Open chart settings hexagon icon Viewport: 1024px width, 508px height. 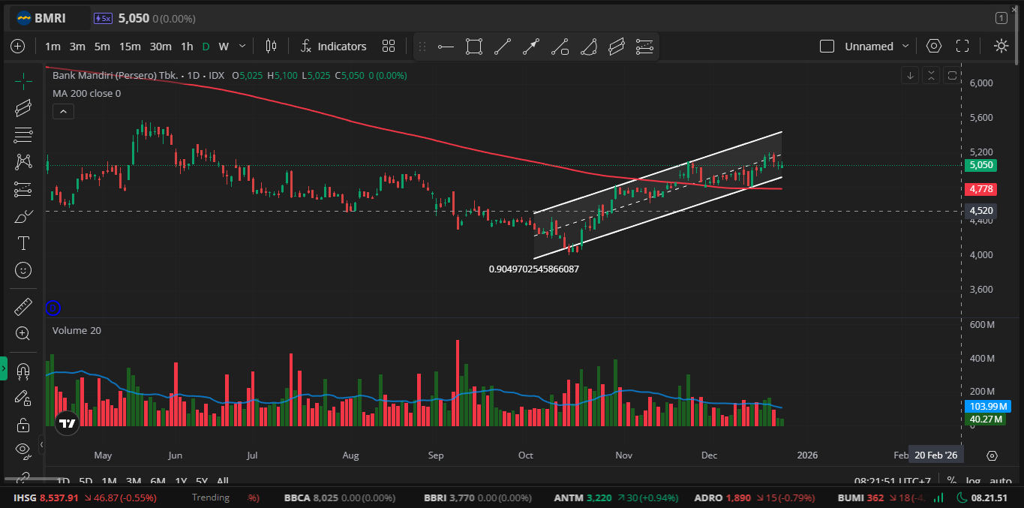point(933,46)
